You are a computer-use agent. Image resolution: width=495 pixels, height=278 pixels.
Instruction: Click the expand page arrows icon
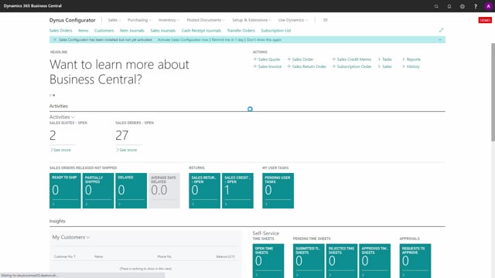(442, 30)
